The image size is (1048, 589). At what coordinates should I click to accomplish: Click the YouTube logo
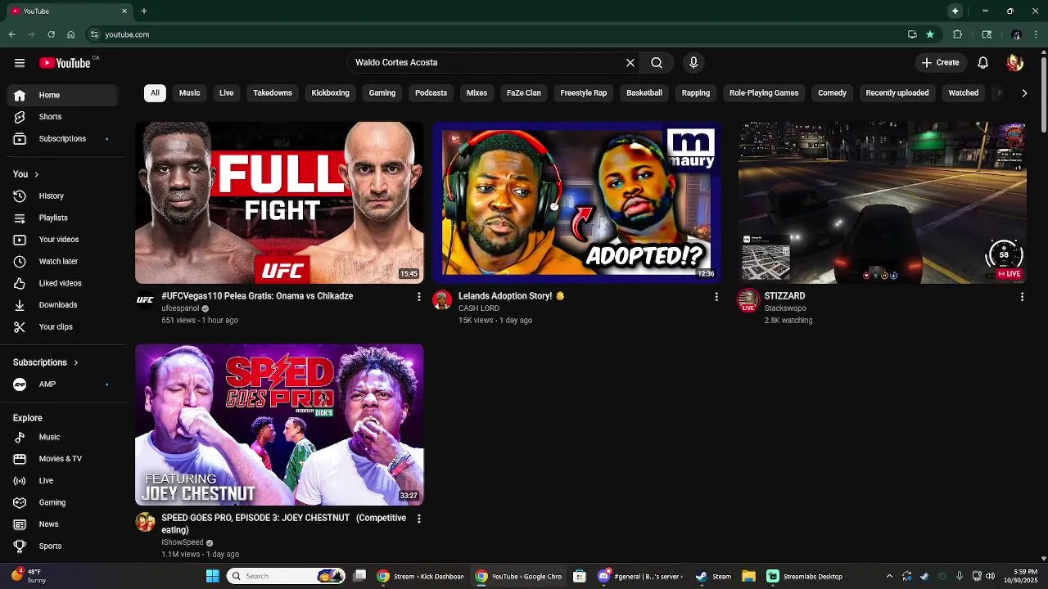click(65, 63)
